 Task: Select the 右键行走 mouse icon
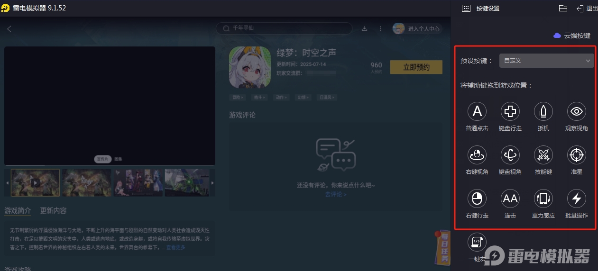[477, 199]
